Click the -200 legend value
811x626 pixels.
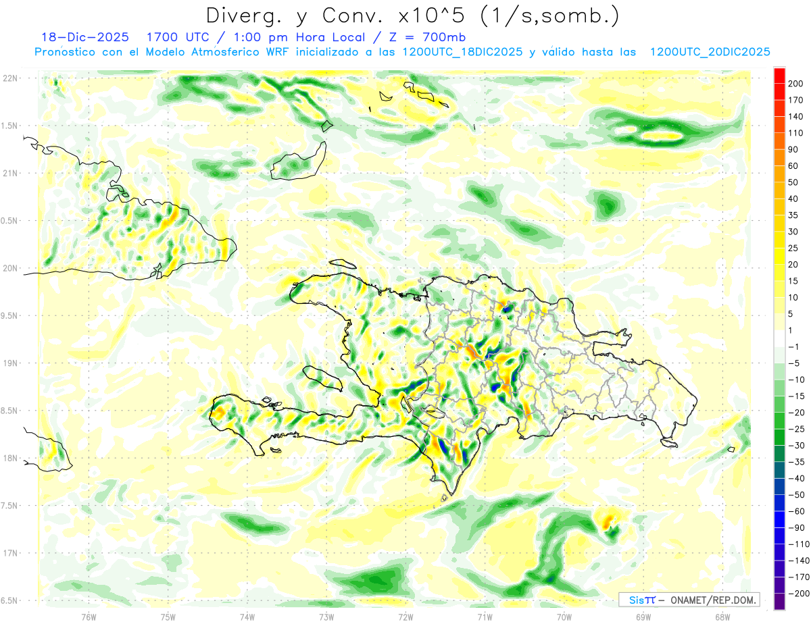(x=799, y=594)
